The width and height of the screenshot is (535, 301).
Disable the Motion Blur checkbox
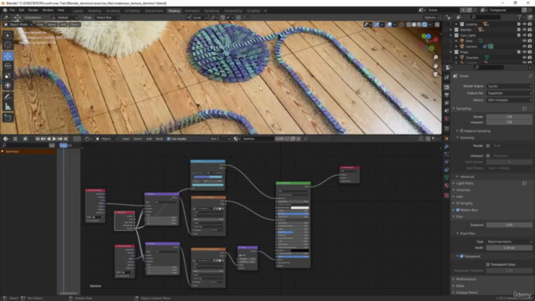click(458, 210)
